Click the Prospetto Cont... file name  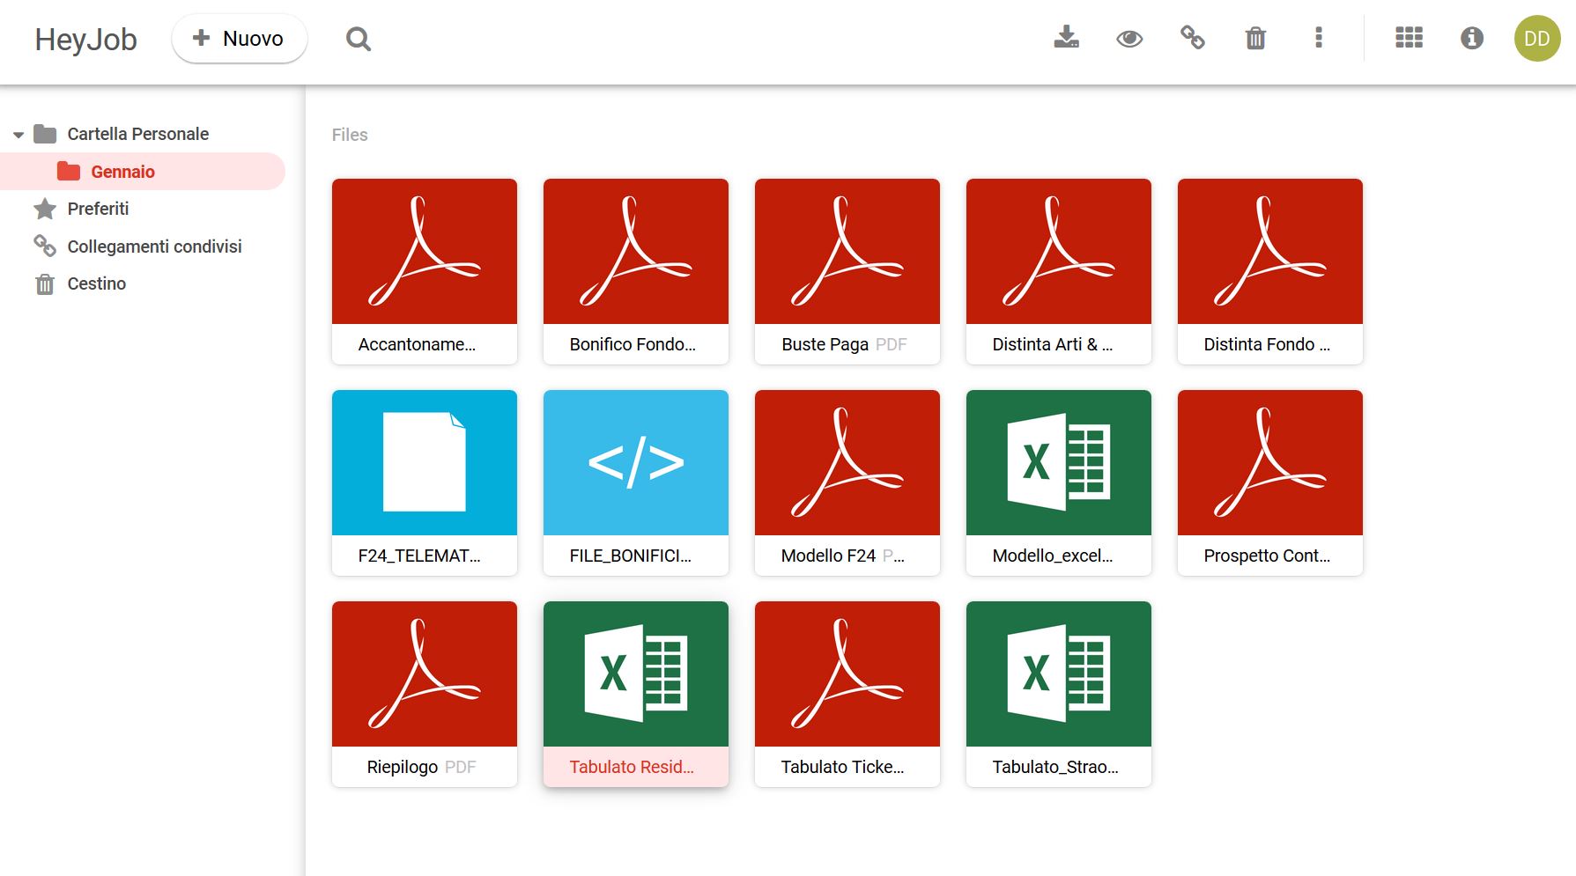point(1267,556)
